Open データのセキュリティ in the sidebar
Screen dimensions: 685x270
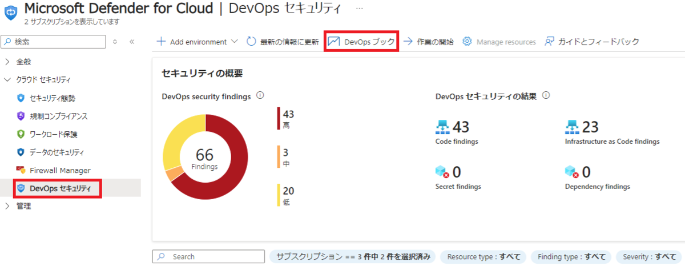point(57,152)
